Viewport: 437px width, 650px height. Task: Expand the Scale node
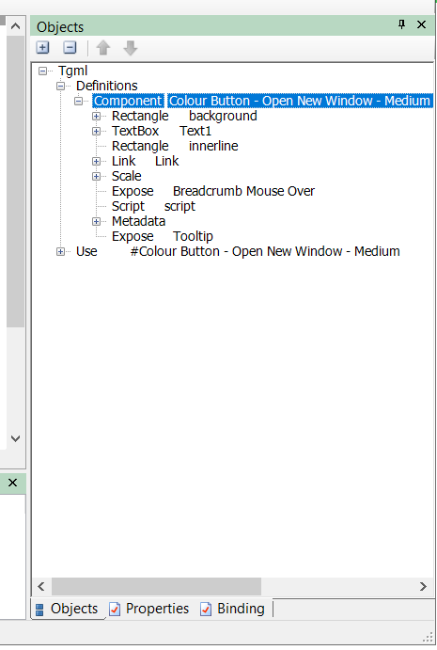(x=96, y=176)
